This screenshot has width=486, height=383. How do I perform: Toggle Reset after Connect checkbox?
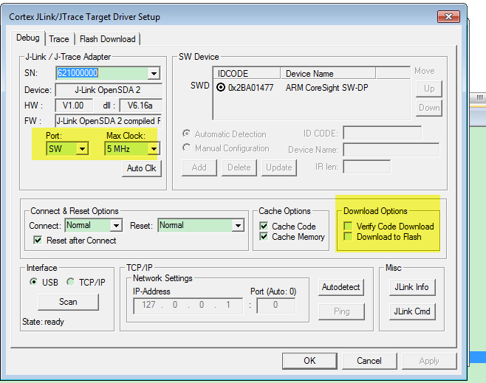(38, 241)
